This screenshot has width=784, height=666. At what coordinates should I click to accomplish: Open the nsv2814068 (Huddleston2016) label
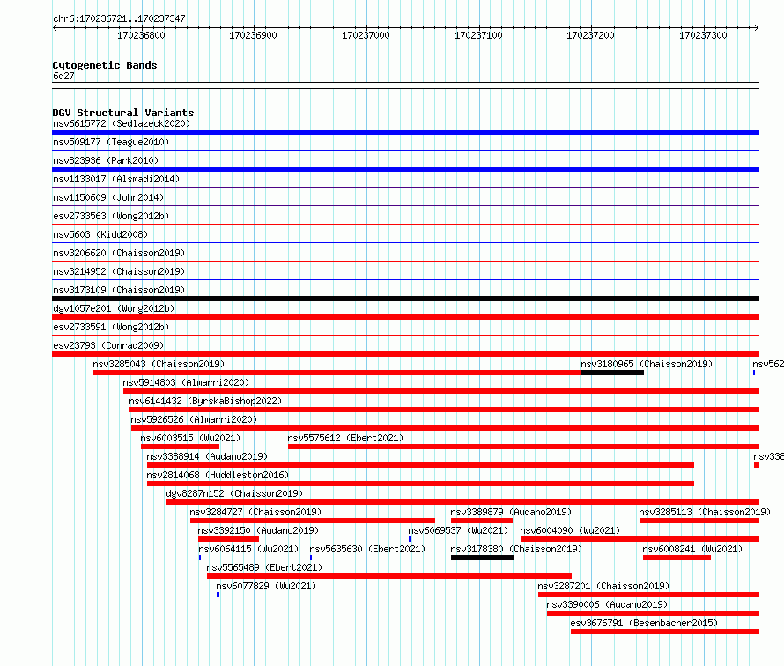tap(218, 475)
